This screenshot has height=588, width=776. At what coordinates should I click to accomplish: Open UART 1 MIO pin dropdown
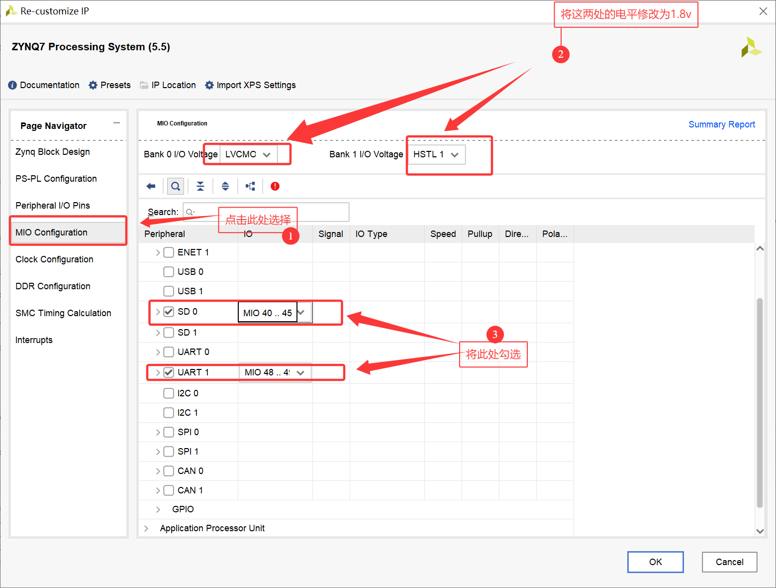tap(275, 372)
